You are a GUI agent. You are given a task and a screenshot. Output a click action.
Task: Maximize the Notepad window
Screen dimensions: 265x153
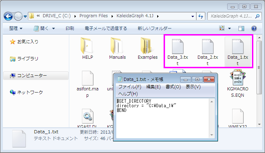[197, 79]
